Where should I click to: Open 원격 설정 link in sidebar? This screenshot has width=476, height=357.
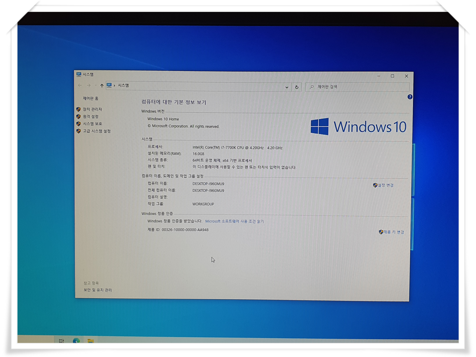pyautogui.click(x=90, y=117)
